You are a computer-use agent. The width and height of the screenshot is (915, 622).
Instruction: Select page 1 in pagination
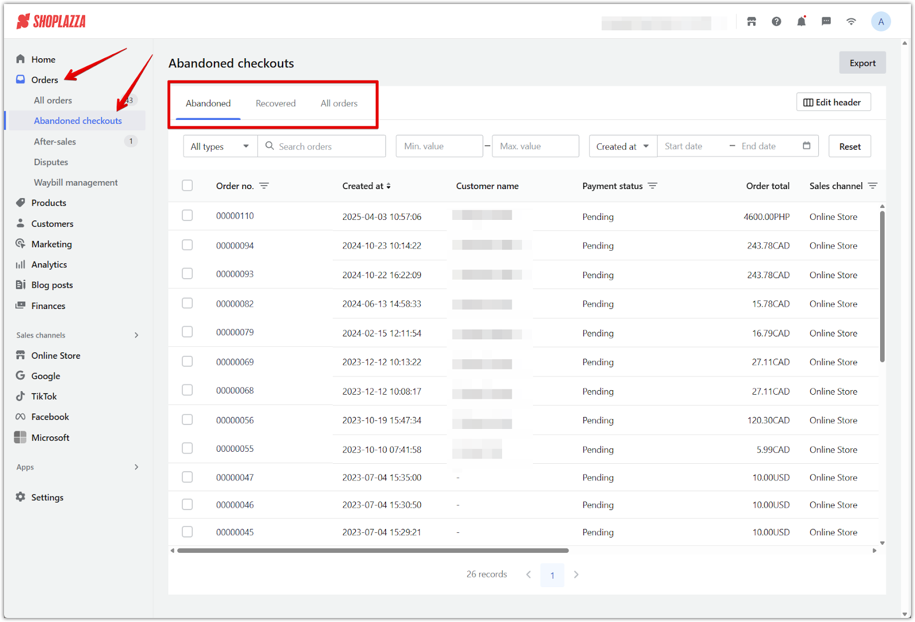click(552, 575)
